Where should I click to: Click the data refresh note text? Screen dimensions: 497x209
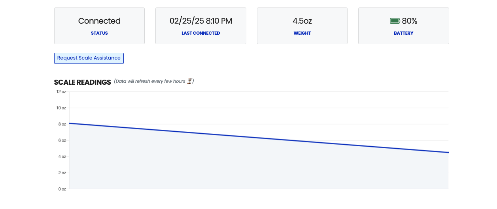[149, 81]
